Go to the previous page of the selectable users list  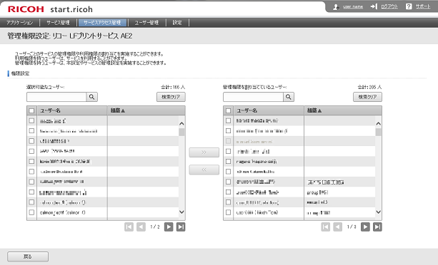click(141, 227)
